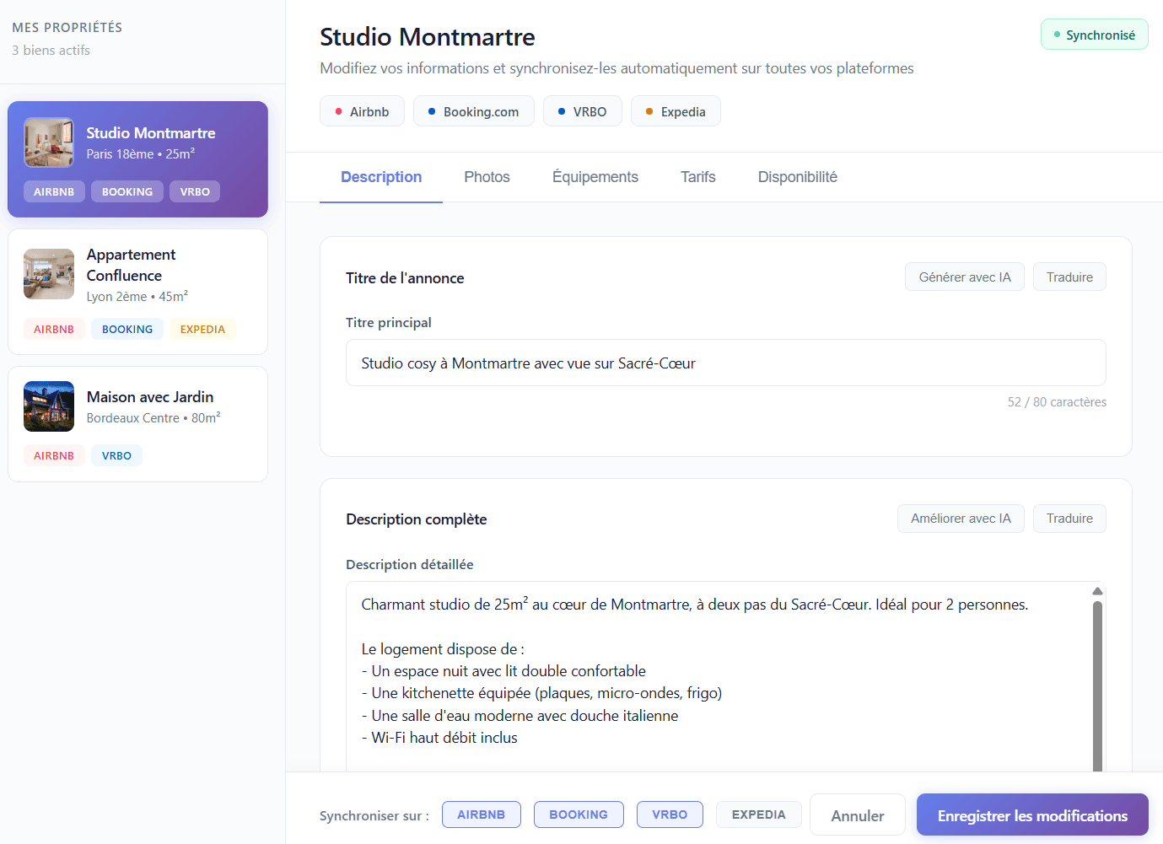The image size is (1163, 844).
Task: Click the 'Bordeaux Centre • 80m²' subtitle
Action: click(x=153, y=418)
